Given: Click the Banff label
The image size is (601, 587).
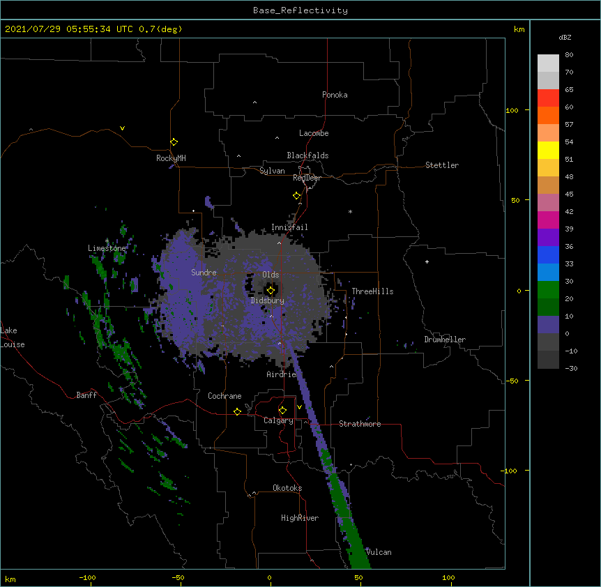Looking at the screenshot, I should (x=86, y=395).
